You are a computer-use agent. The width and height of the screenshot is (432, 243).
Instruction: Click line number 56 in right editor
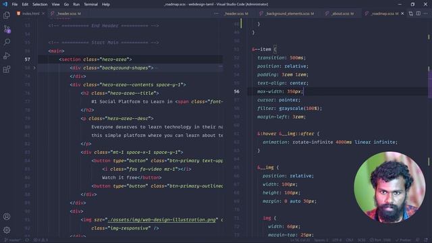coord(237,92)
